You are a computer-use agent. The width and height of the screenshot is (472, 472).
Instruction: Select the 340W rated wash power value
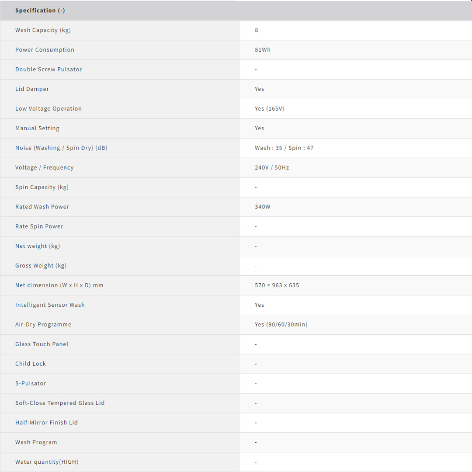263,207
